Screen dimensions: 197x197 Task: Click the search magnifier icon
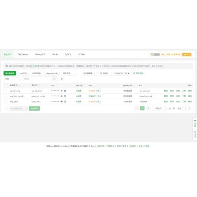(54, 79)
